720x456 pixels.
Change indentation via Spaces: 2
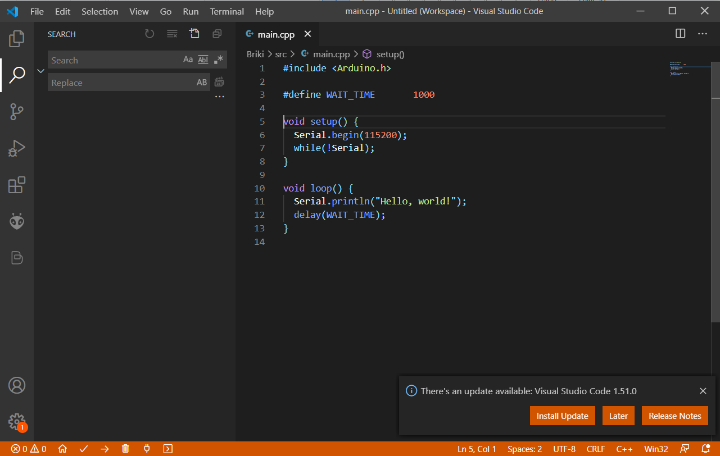click(x=525, y=449)
